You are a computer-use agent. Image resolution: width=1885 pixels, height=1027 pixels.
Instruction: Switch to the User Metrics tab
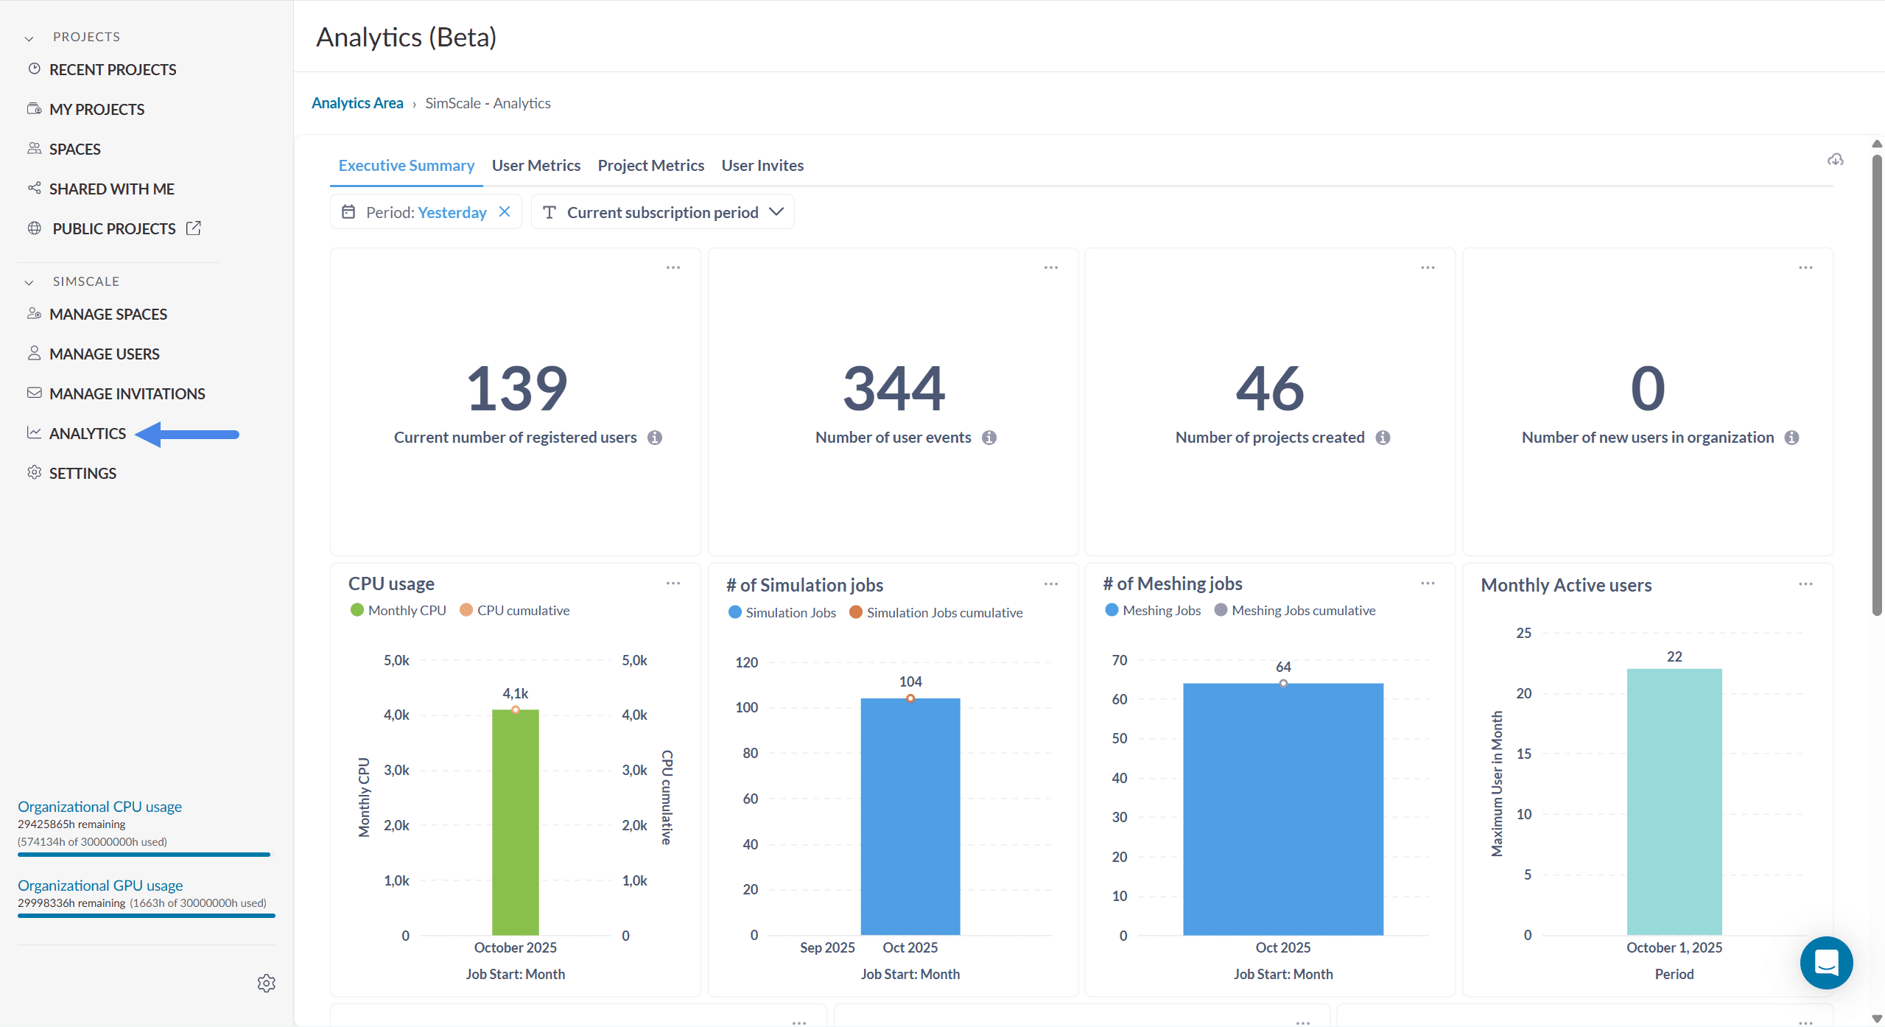(536, 166)
